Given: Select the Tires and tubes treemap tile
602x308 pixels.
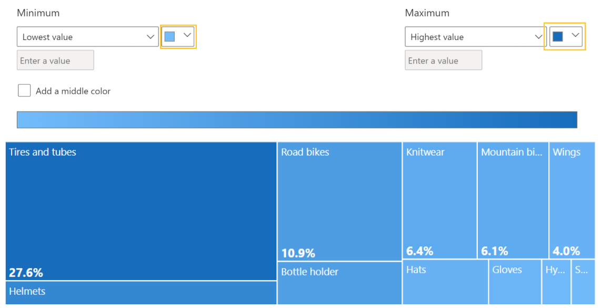Looking at the screenshot, I should [x=141, y=210].
